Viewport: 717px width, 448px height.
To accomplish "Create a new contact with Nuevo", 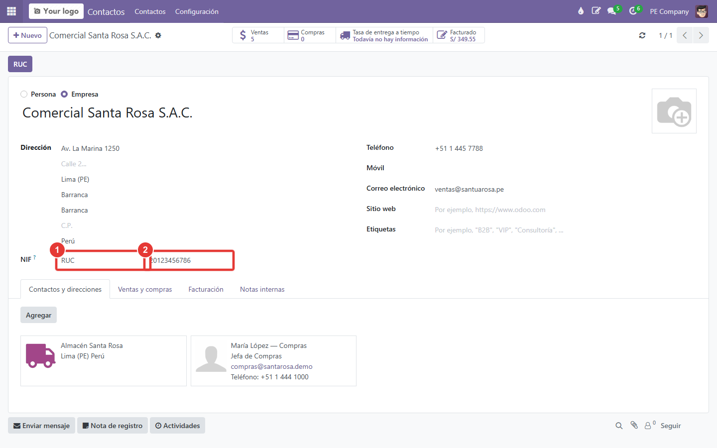I will (27, 35).
